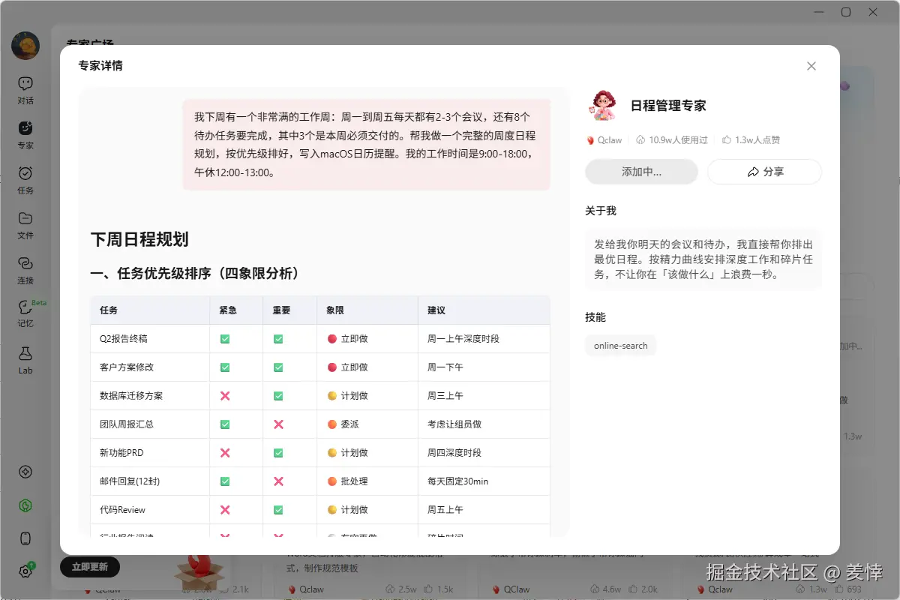Click the Q2报告终稿 task cell
The image size is (900, 600).
150,339
